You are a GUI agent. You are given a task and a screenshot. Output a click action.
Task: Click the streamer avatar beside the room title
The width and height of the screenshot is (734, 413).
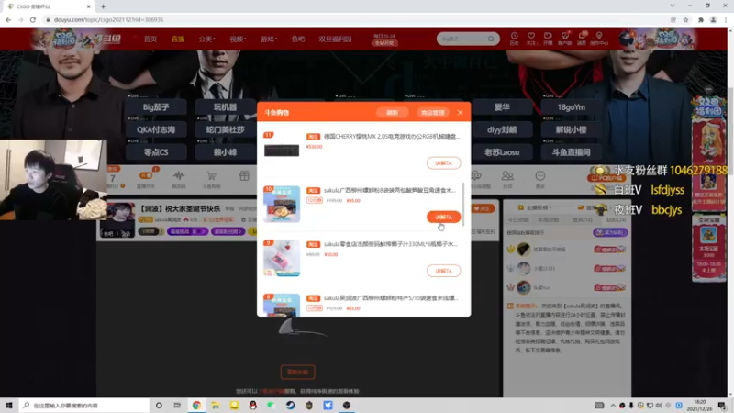point(118,220)
